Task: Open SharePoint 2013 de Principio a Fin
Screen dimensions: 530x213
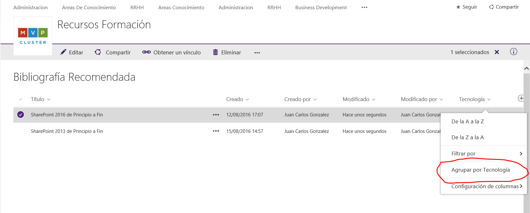Action: (x=67, y=131)
